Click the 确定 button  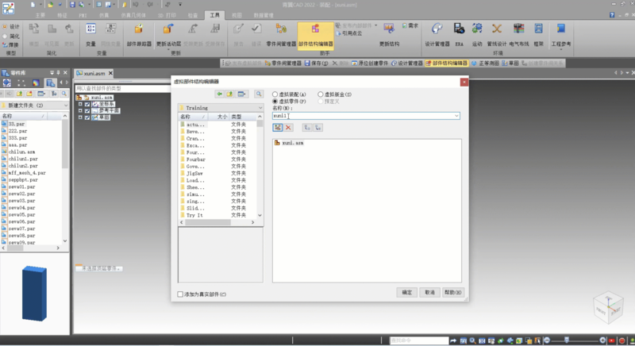pos(406,292)
